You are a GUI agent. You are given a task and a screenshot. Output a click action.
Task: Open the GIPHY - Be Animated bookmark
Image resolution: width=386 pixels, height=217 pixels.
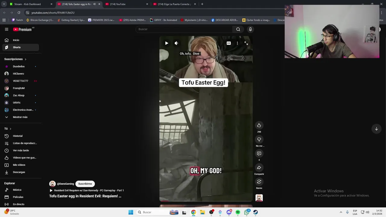coord(163,20)
